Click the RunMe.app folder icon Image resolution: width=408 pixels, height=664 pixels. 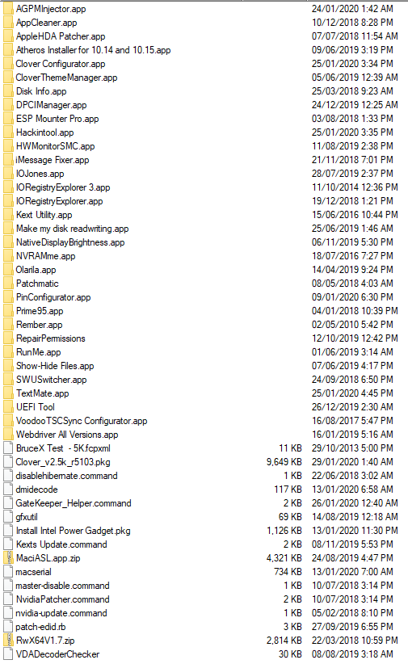(x=8, y=352)
